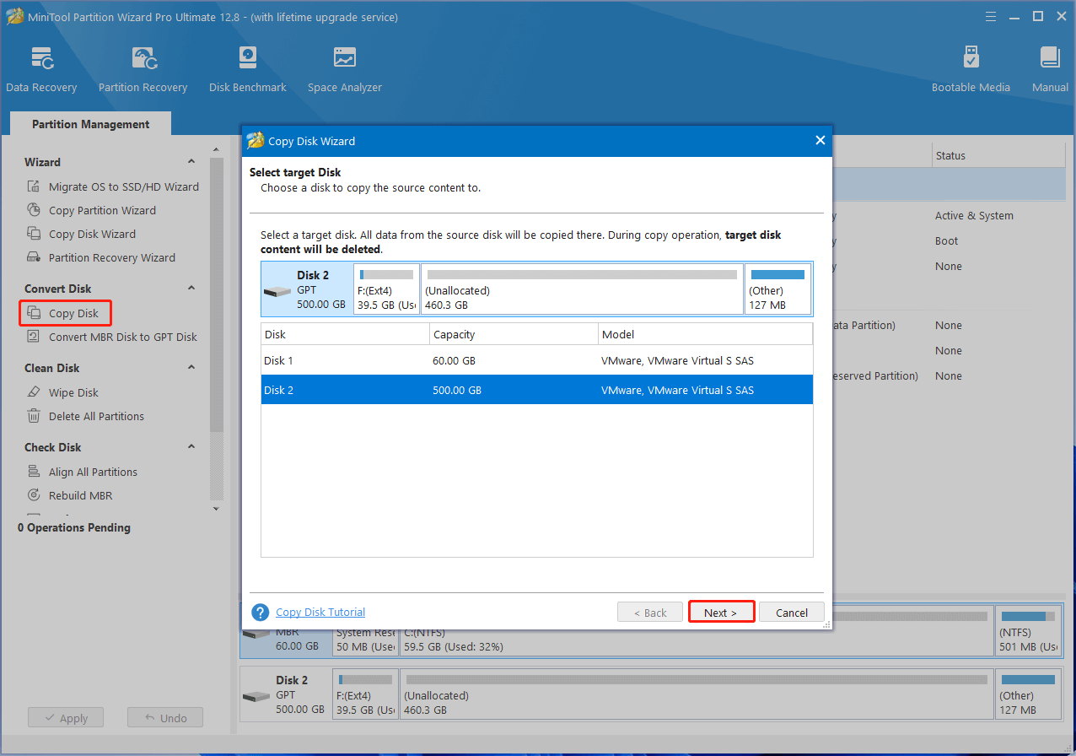Collapse the Wizard section

point(191,162)
